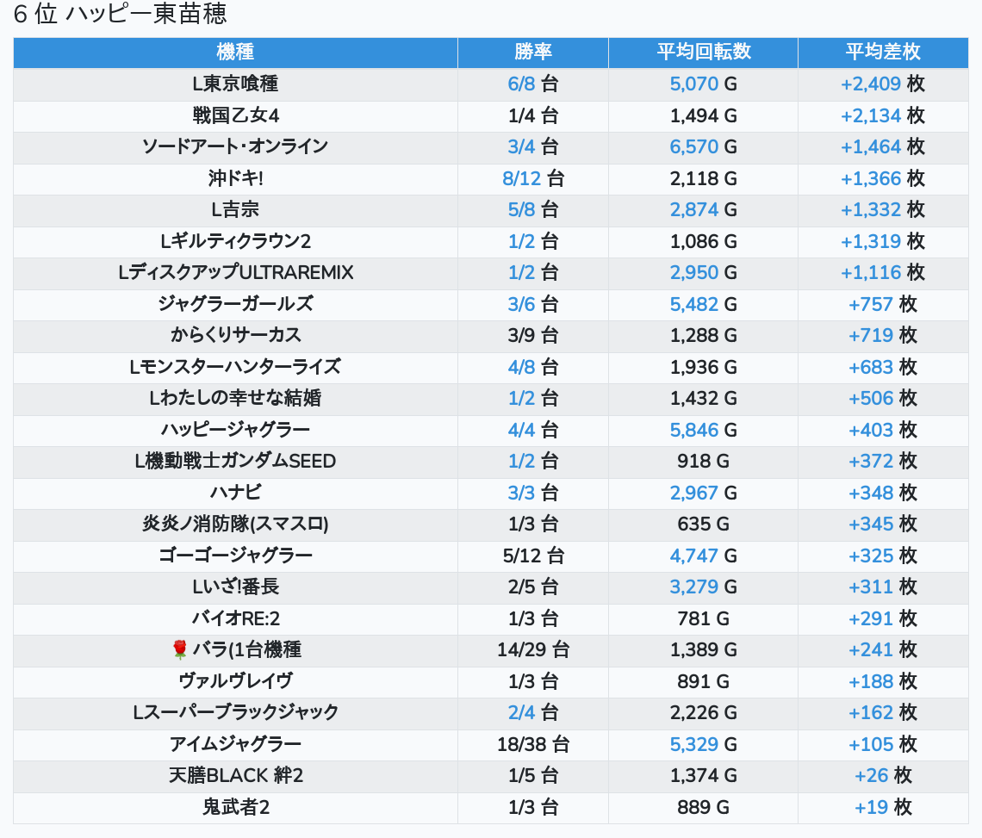Click the 4,747 G average spins value
This screenshot has height=838, width=982.
703,556
